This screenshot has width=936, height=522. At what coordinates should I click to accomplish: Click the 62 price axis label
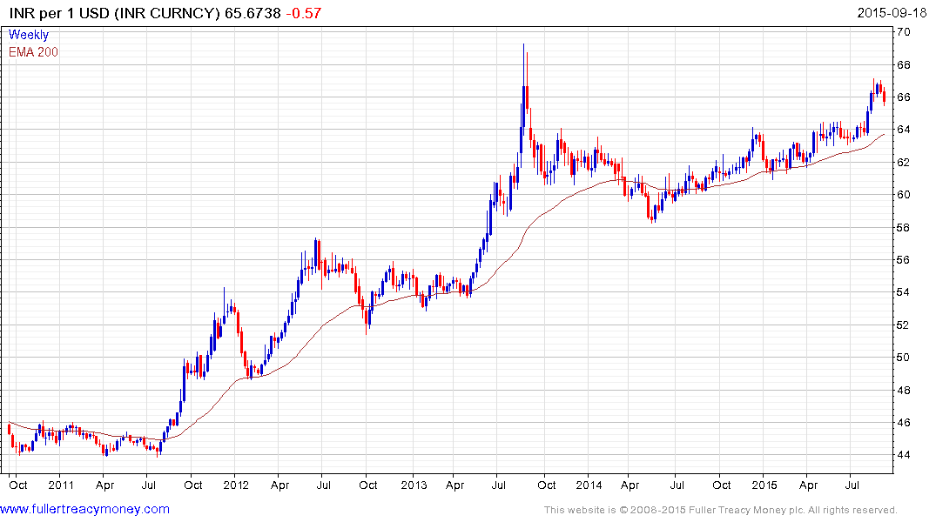(x=904, y=162)
